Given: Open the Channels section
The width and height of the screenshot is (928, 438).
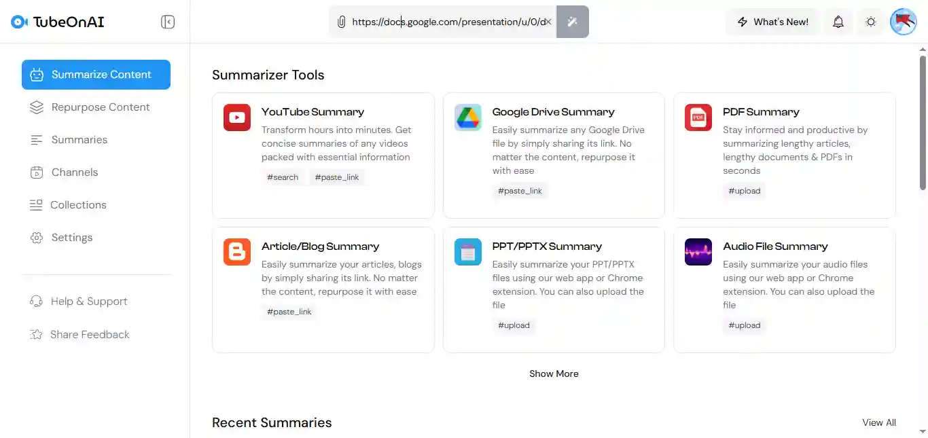Looking at the screenshot, I should (x=74, y=172).
